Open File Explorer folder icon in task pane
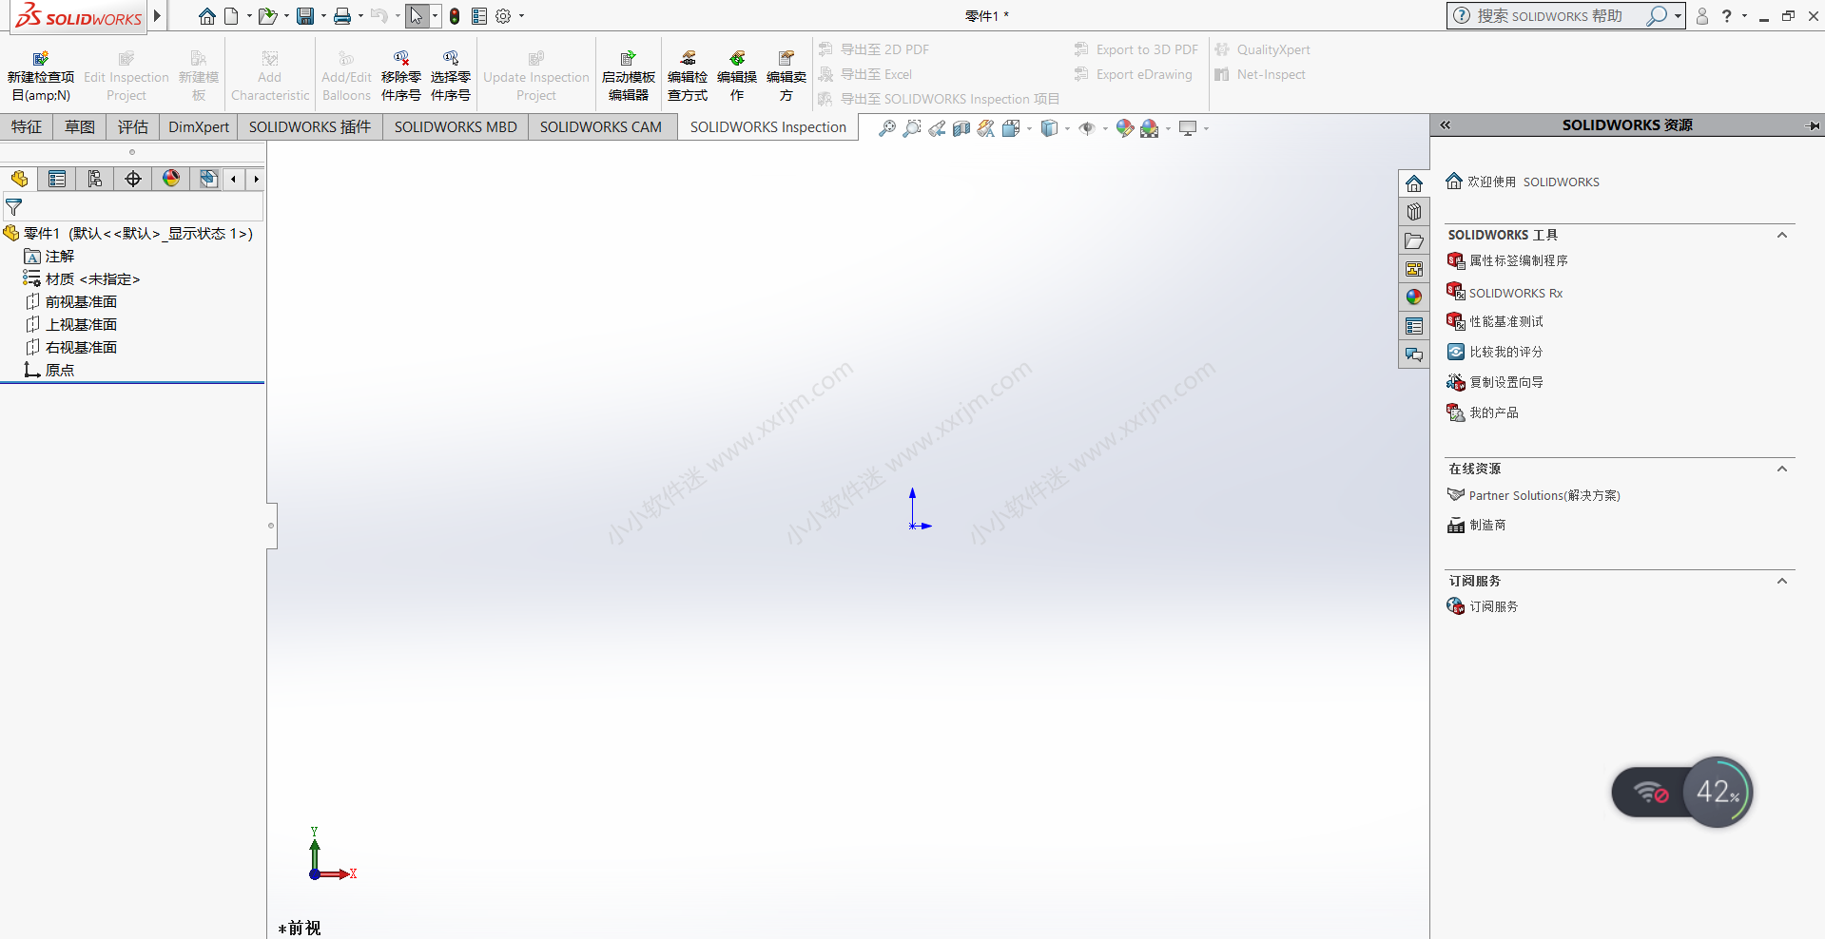 [x=1414, y=240]
